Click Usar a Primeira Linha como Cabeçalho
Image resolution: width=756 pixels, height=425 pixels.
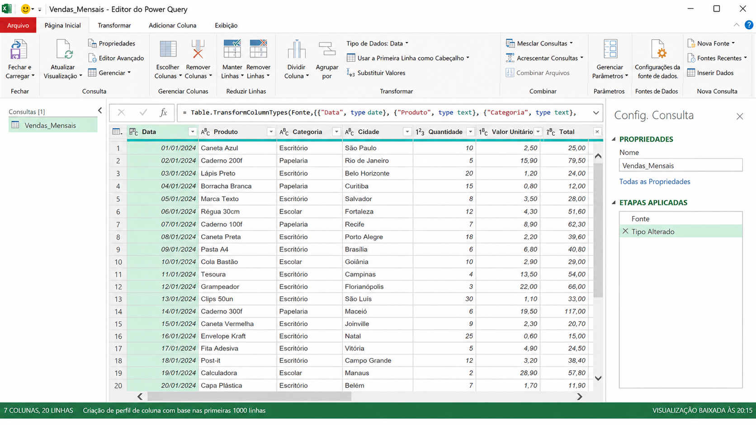(408, 58)
